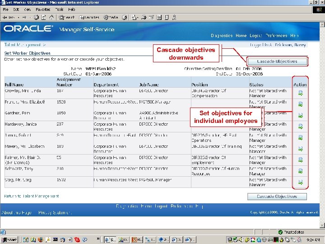Screen dimensions: 325x244
Task: Click the Job Name column header
Action: coord(149,84)
